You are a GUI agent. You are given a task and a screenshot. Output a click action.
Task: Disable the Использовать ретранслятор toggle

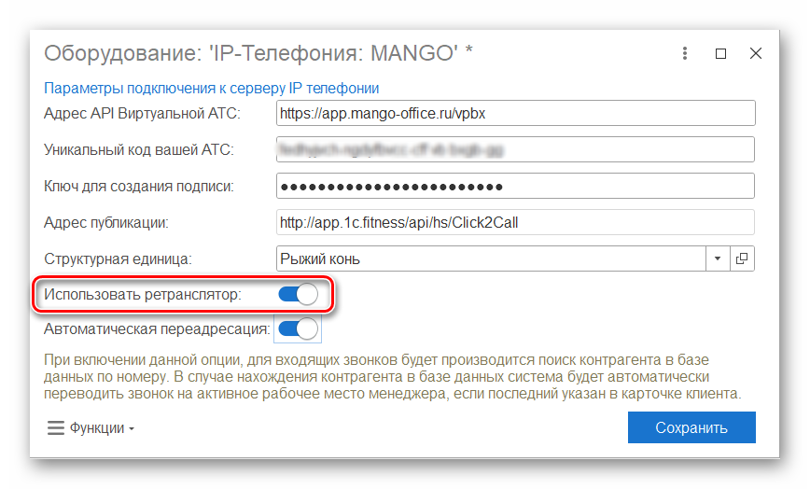[298, 294]
